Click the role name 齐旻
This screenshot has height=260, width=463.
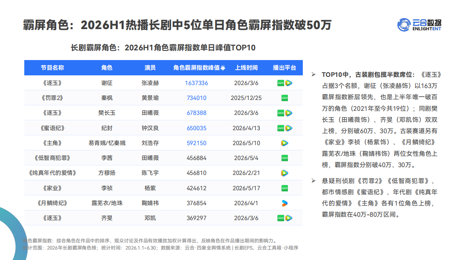point(107,218)
